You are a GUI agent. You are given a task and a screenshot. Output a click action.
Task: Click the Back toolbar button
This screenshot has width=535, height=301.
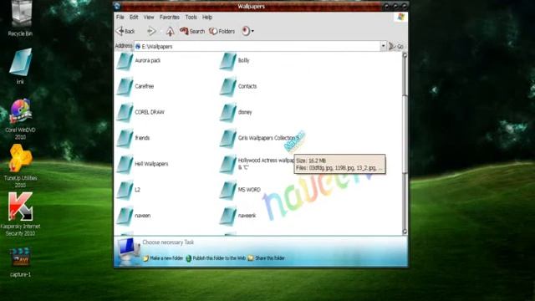[x=125, y=31]
